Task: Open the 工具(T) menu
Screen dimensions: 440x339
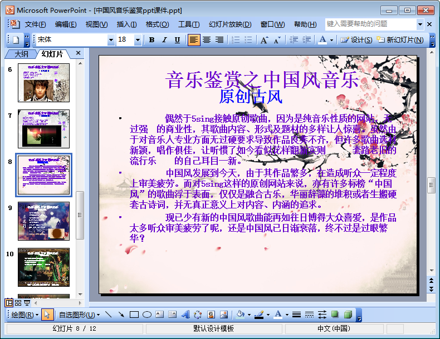Action: tap(189, 24)
